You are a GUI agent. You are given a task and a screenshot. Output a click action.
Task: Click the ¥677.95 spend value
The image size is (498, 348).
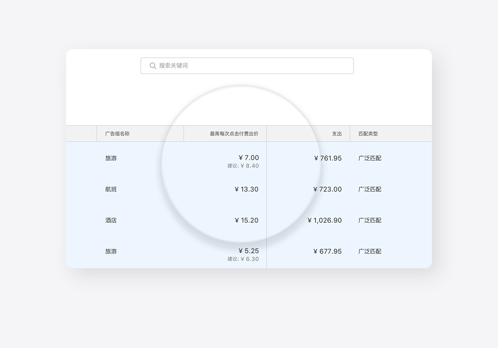coord(328,251)
